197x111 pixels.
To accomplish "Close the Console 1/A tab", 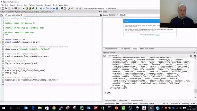I will tap(118, 55).
